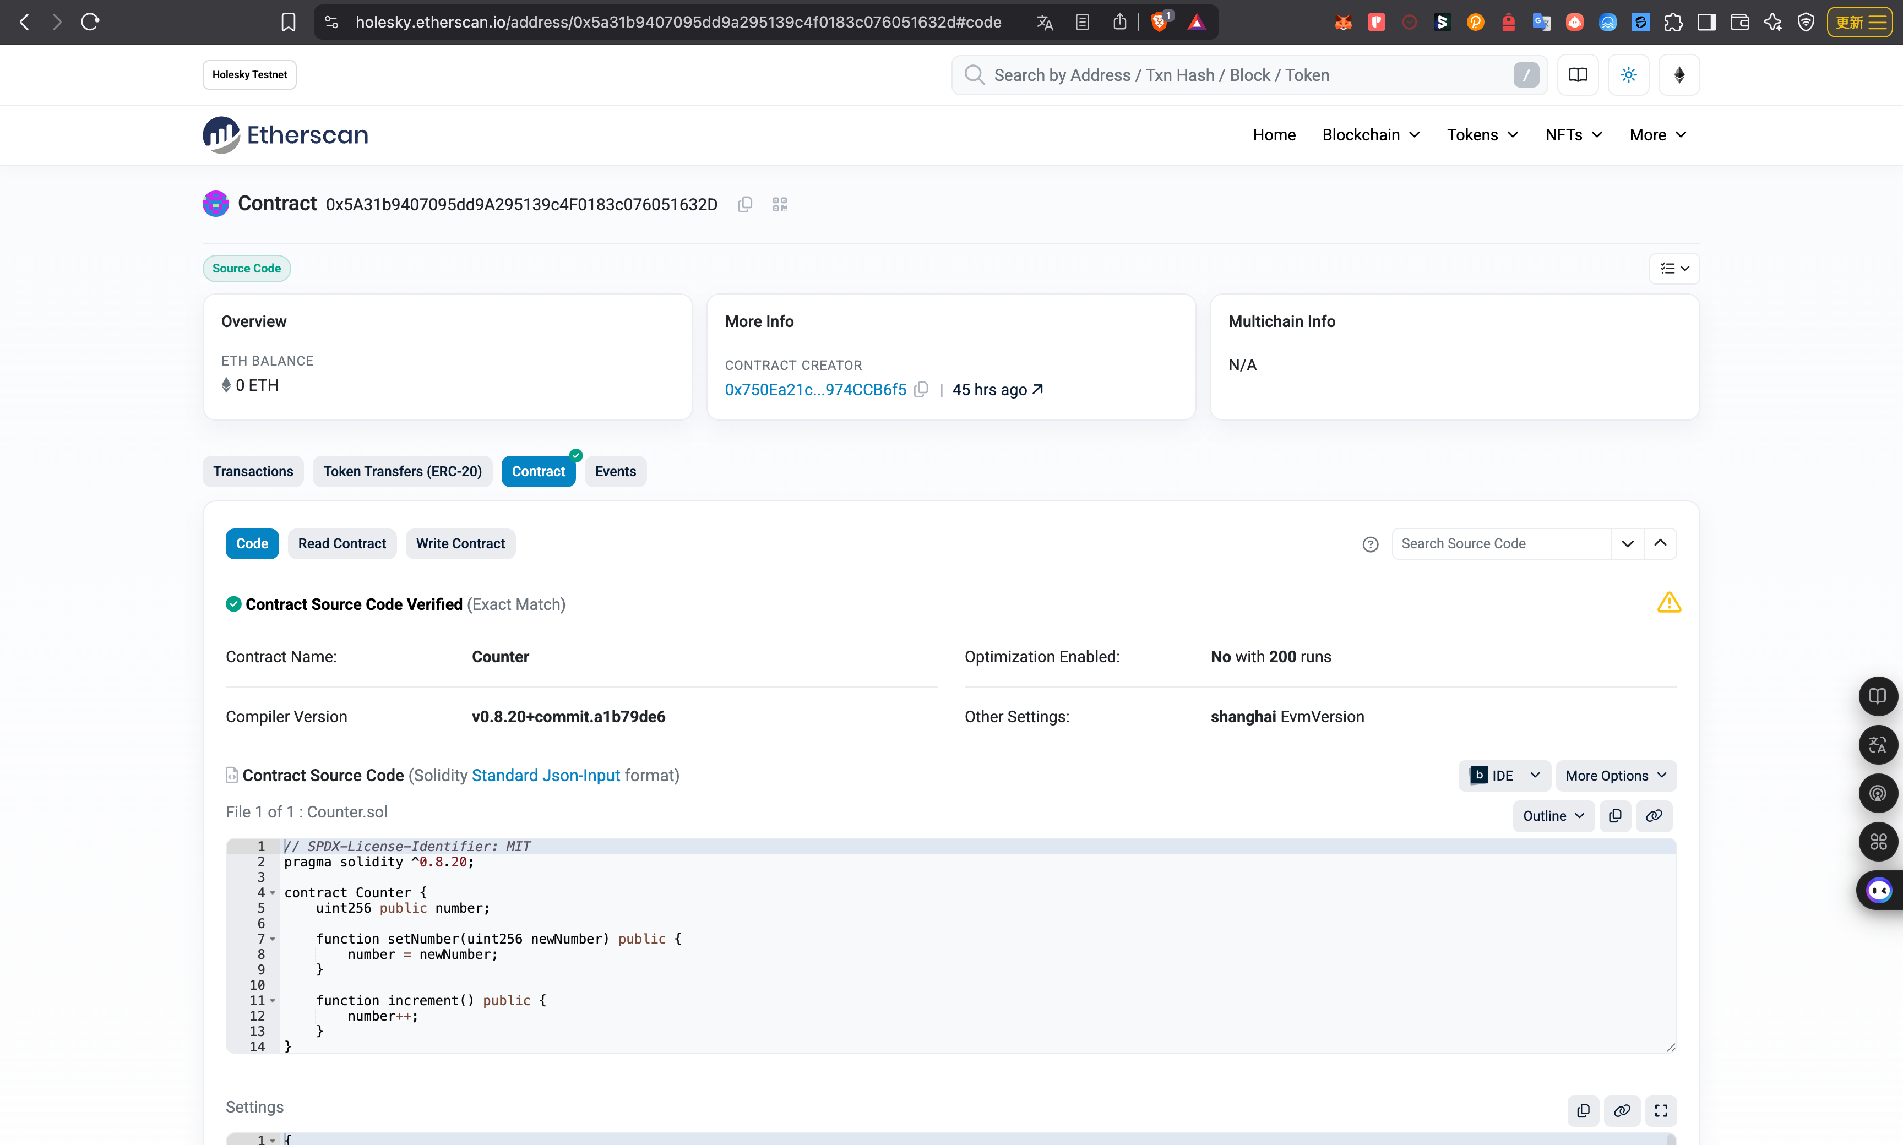
Task: Open MetaMask fox extension
Action: pos(1344,23)
